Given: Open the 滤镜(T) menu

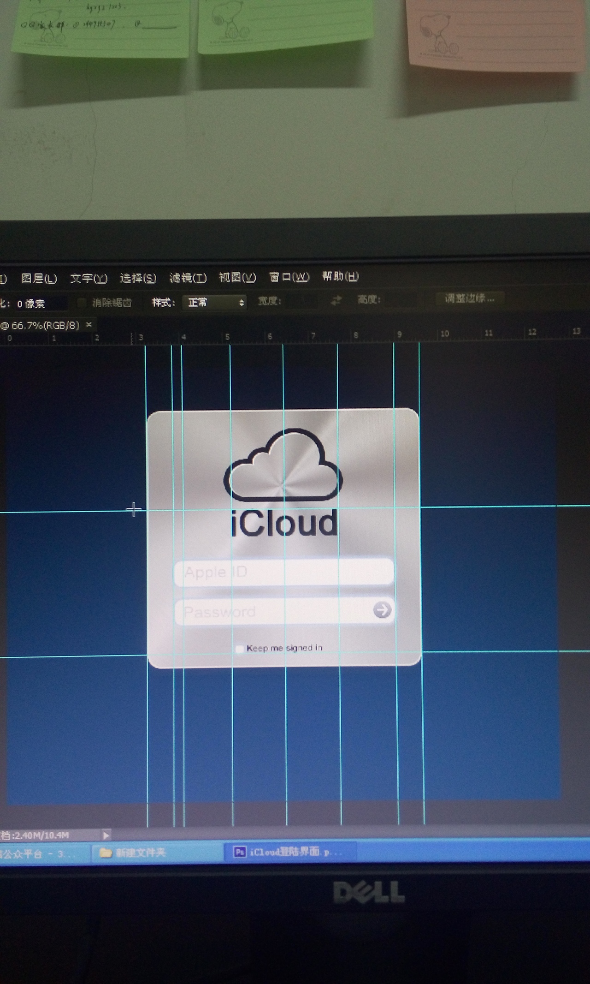Looking at the screenshot, I should 188,278.
